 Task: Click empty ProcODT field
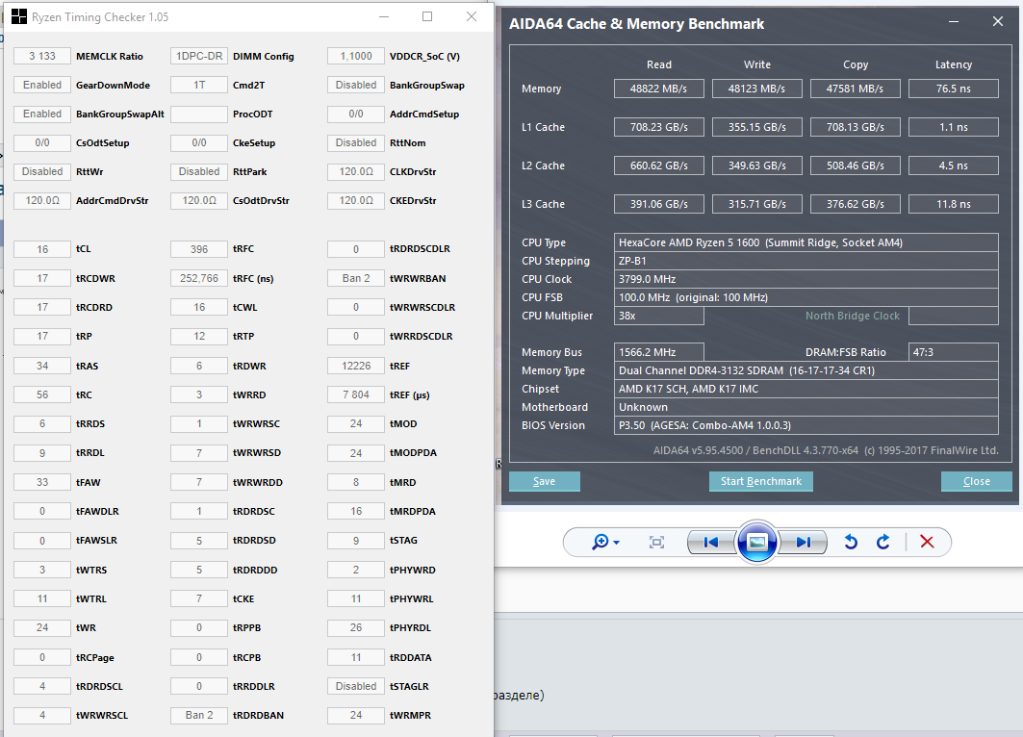[199, 114]
